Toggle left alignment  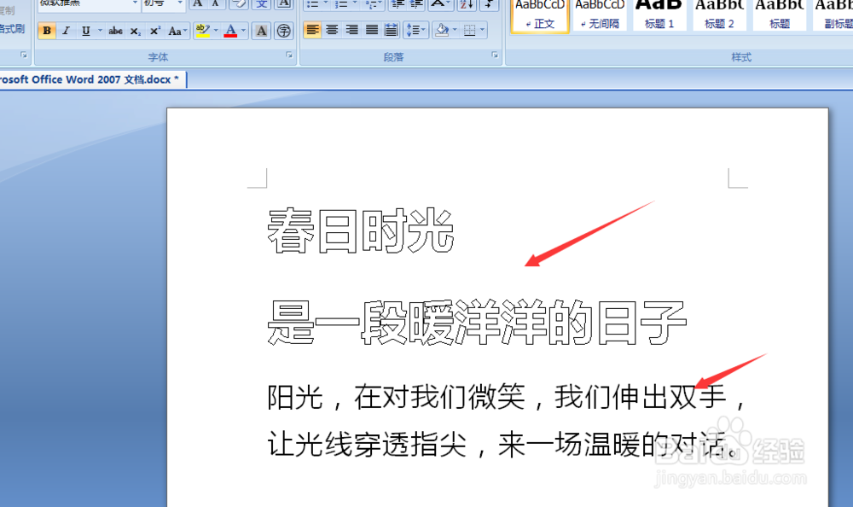click(313, 30)
